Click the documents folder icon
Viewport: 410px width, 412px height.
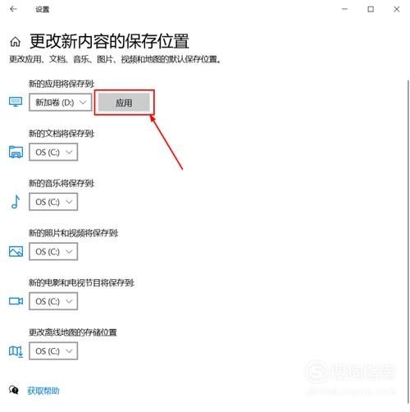coord(16,152)
